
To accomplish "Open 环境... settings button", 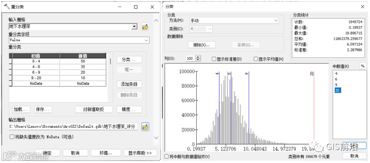I will (106, 152).
